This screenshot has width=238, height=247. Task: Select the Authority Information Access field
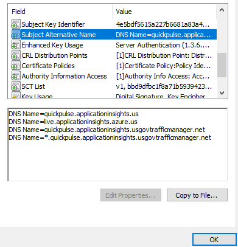tap(64, 76)
